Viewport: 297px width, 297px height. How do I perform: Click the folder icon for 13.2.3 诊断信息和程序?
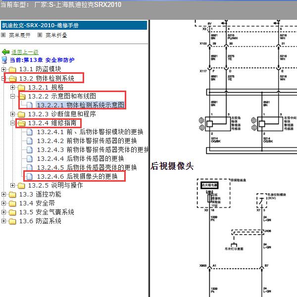click(x=21, y=114)
